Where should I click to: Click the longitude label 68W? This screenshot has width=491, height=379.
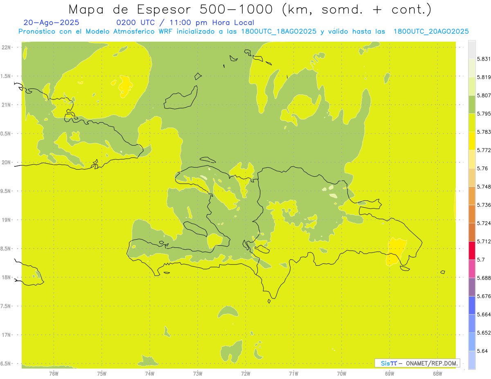(437, 373)
